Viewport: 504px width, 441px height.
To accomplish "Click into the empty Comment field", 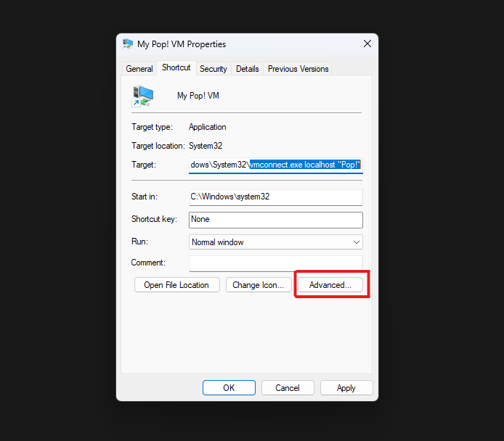I will (276, 263).
